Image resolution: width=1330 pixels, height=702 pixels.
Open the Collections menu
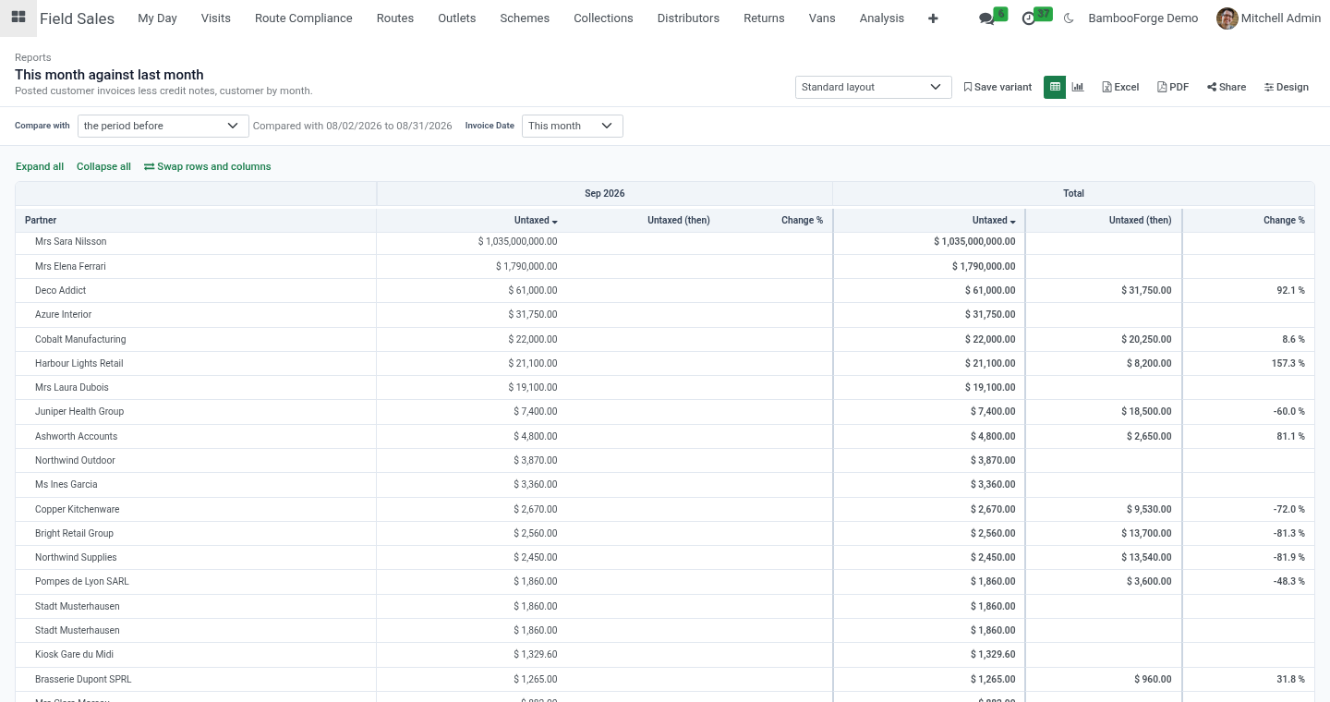(603, 18)
